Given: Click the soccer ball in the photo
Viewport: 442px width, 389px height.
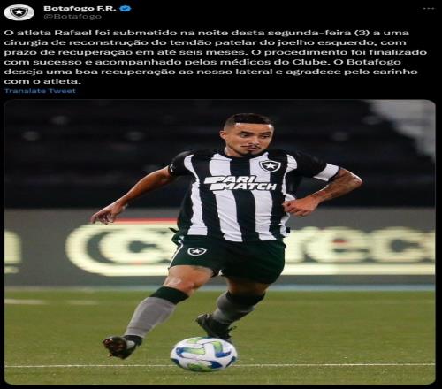Looking at the screenshot, I should pos(203,354).
